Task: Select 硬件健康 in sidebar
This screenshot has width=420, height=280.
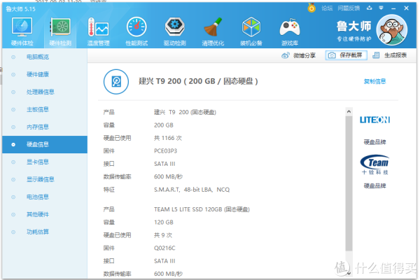Action: pos(45,74)
